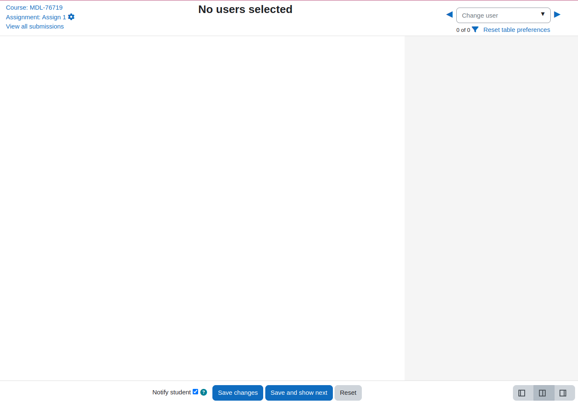Open Course: MDL-76719 link
Screen dimensions: 578x404
[x=34, y=8]
